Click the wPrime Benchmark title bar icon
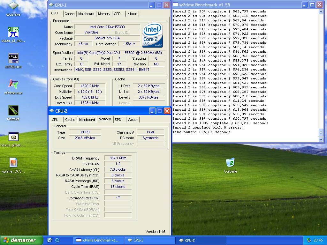Image resolution: width=327 pixels, height=245 pixels. coord(176,4)
